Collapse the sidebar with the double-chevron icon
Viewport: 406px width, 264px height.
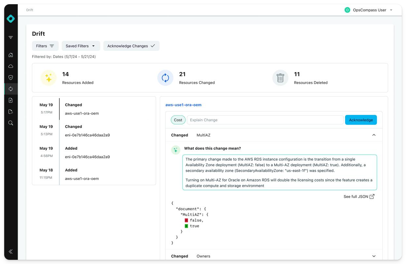point(10,251)
